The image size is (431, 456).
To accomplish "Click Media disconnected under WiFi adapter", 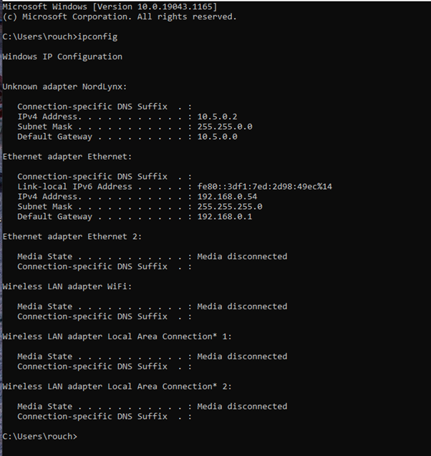I will (242, 306).
